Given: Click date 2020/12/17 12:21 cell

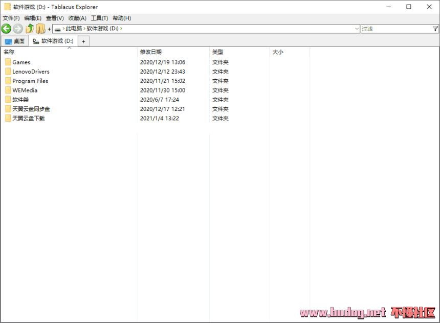Looking at the screenshot, I should click(163, 109).
